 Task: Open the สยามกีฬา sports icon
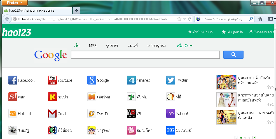[131, 130]
